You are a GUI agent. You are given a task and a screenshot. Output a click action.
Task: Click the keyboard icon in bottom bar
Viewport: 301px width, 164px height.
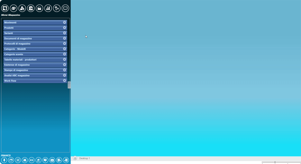tap(32, 160)
